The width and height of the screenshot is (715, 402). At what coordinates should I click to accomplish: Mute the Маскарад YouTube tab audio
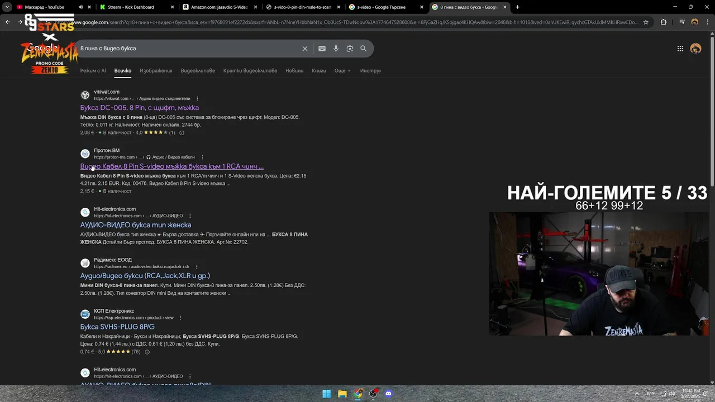tap(81, 7)
